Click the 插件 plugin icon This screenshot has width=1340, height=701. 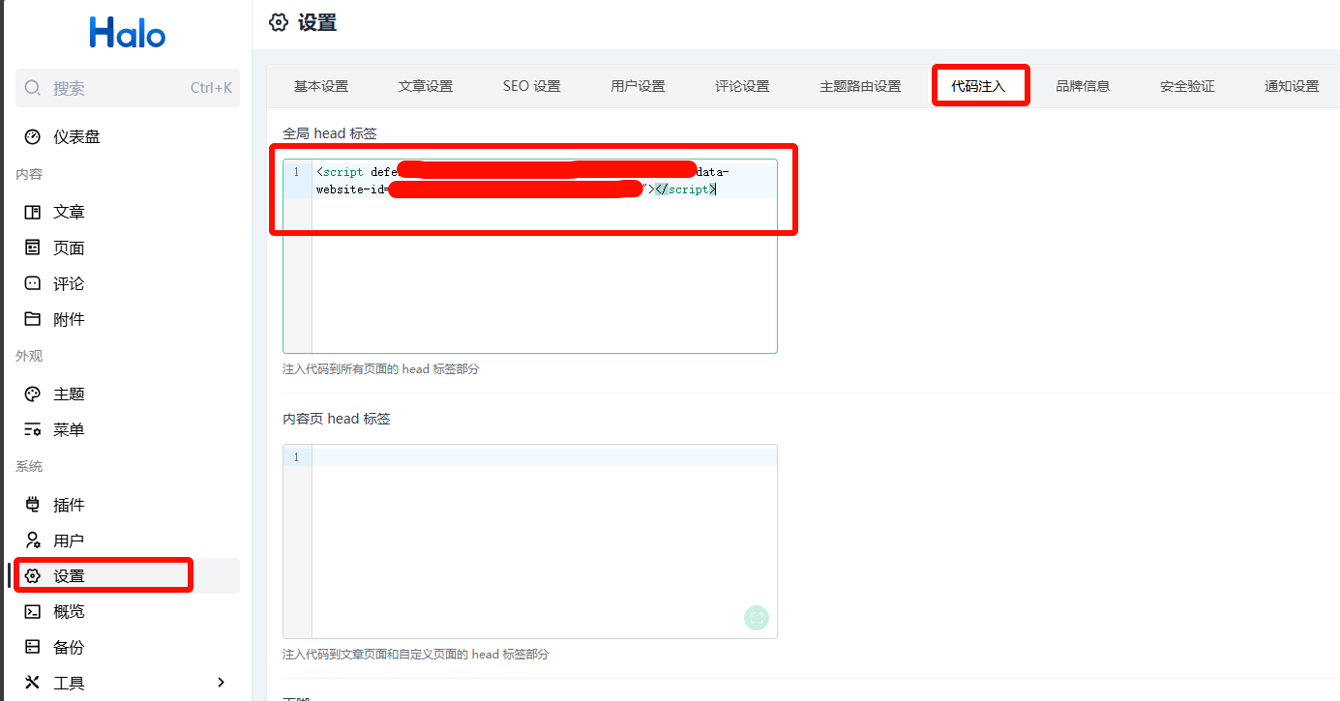tap(33, 505)
